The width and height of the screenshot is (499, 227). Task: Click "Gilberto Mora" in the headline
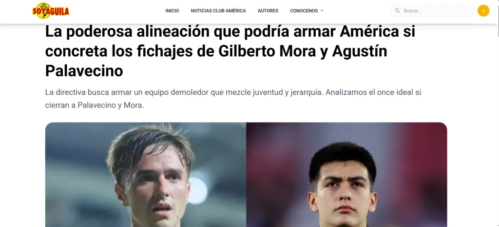(267, 52)
